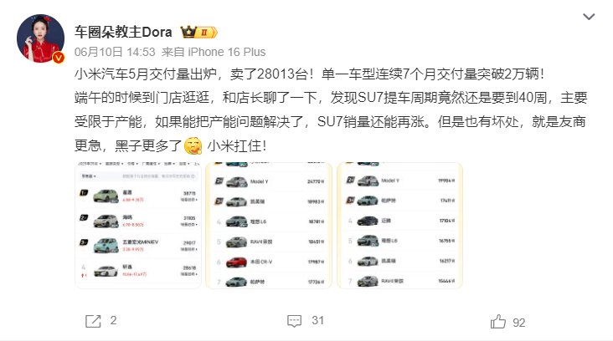
Task: Open the post options chevron menu
Action: point(589,17)
